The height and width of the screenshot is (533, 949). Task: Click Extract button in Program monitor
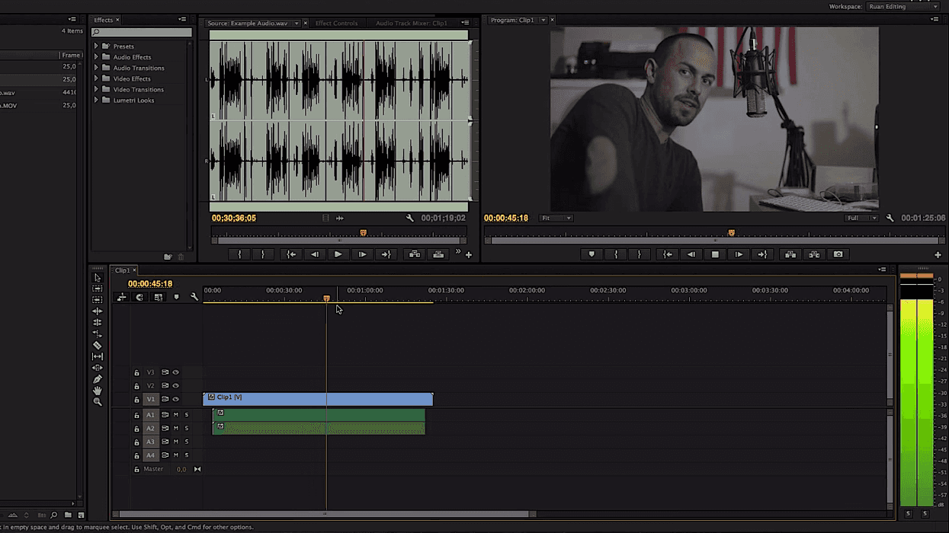[x=814, y=254]
